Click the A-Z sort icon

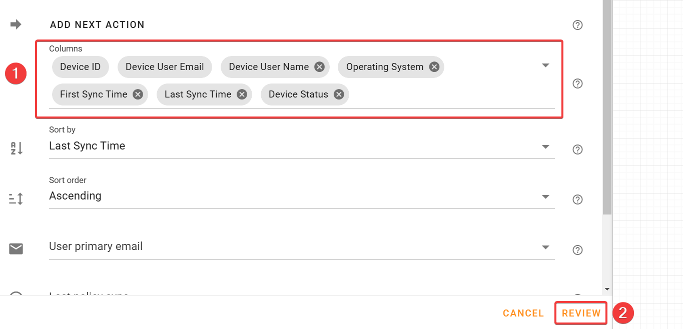(17, 148)
